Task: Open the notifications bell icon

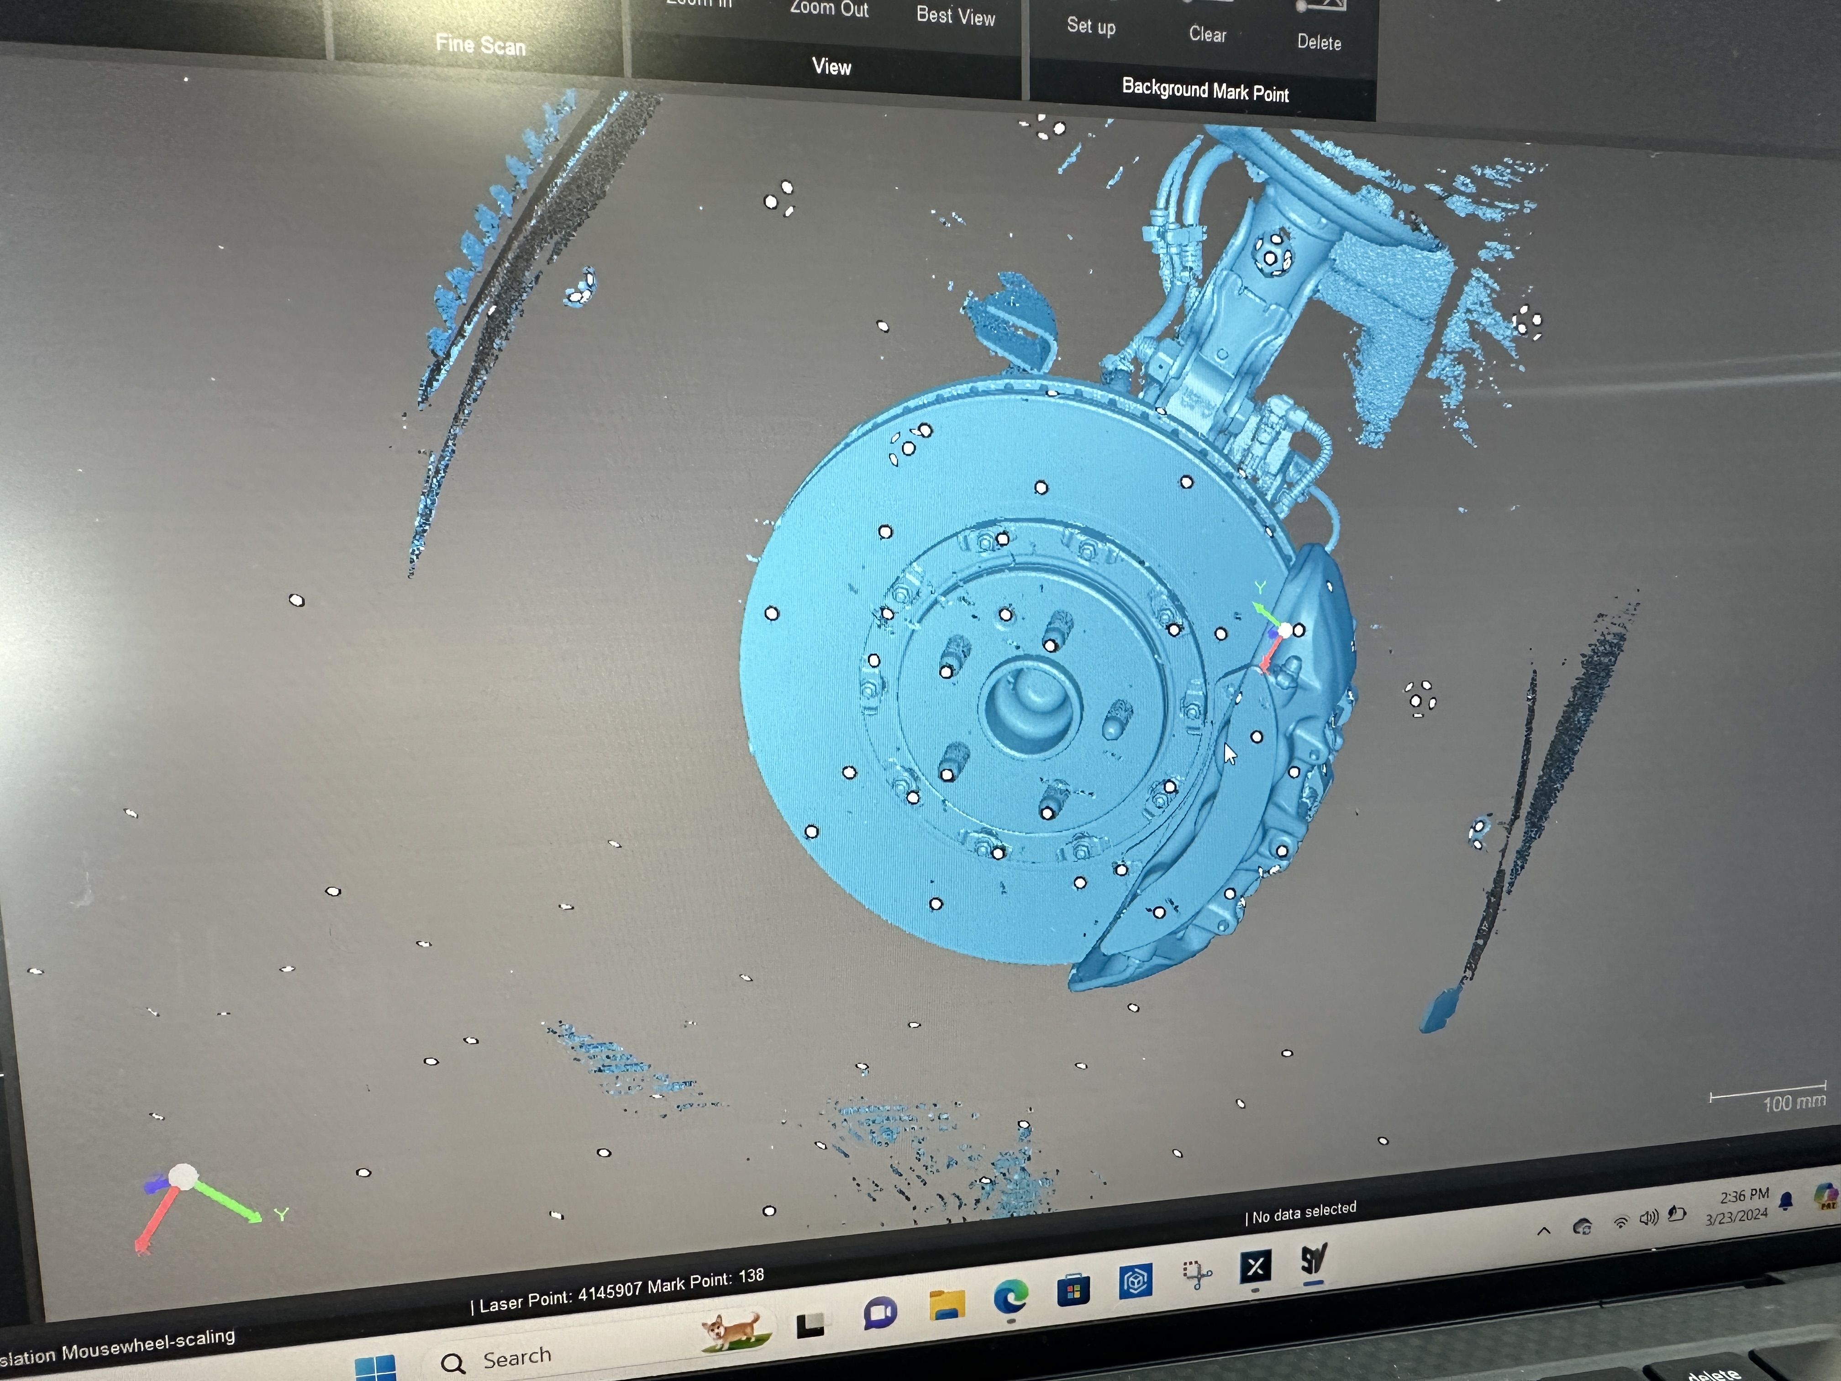Action: (x=1786, y=1200)
